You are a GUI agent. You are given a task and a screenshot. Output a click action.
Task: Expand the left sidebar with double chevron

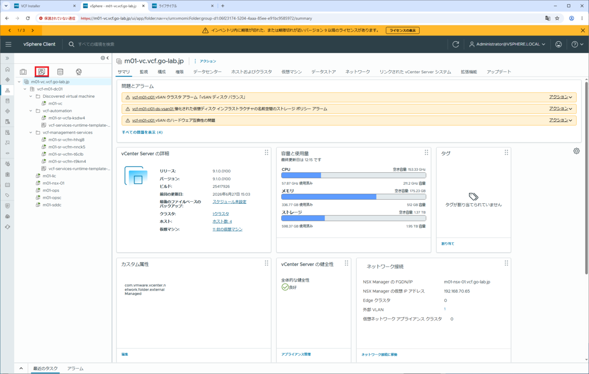(x=7, y=58)
